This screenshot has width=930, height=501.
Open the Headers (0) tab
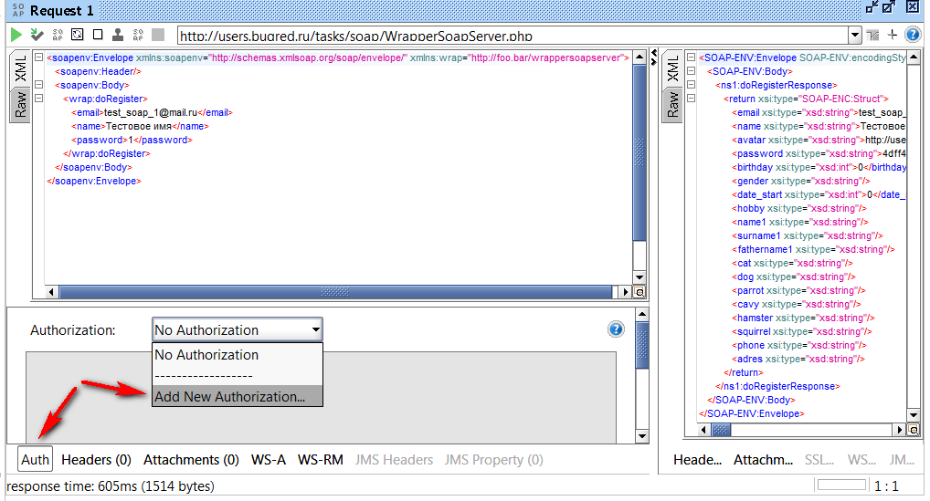pyautogui.click(x=96, y=460)
